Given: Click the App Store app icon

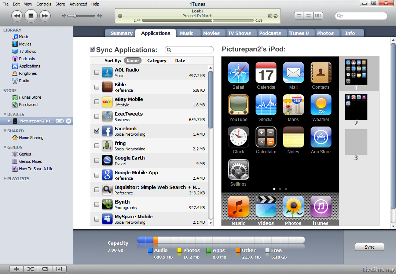Looking at the screenshot, I should (x=321, y=137).
